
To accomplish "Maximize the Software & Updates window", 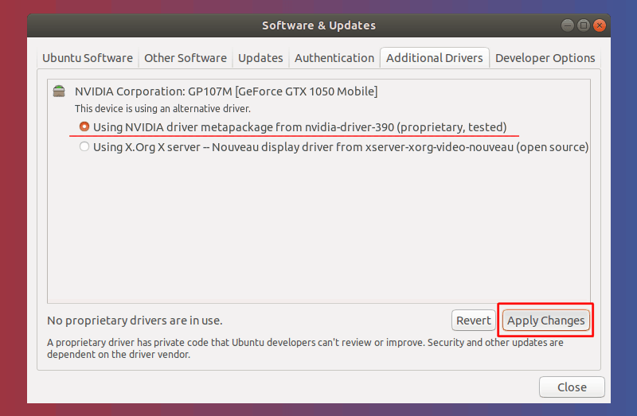I will coord(584,25).
